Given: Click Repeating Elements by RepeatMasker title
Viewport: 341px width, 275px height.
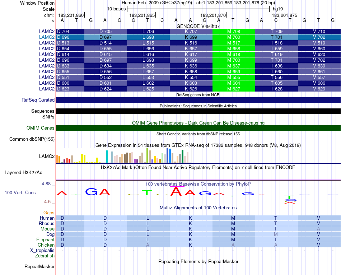Looking at the screenshot, I should coord(198,261).
